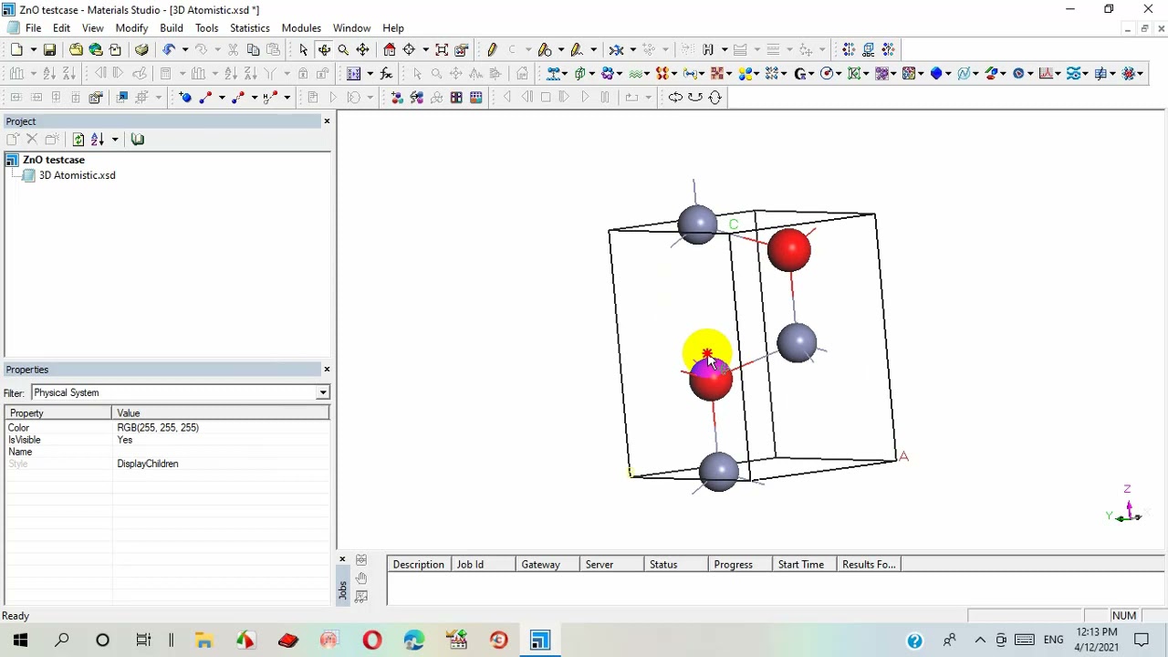Open the Statistics menu

click(249, 28)
